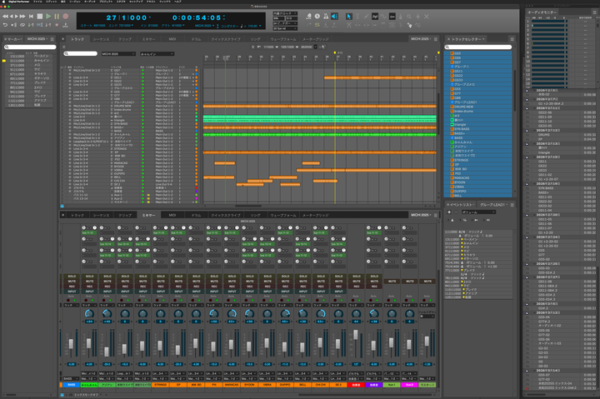The image size is (600, 399).
Task: Toggle MUTE on the first mixer channel
Action: pos(70,282)
